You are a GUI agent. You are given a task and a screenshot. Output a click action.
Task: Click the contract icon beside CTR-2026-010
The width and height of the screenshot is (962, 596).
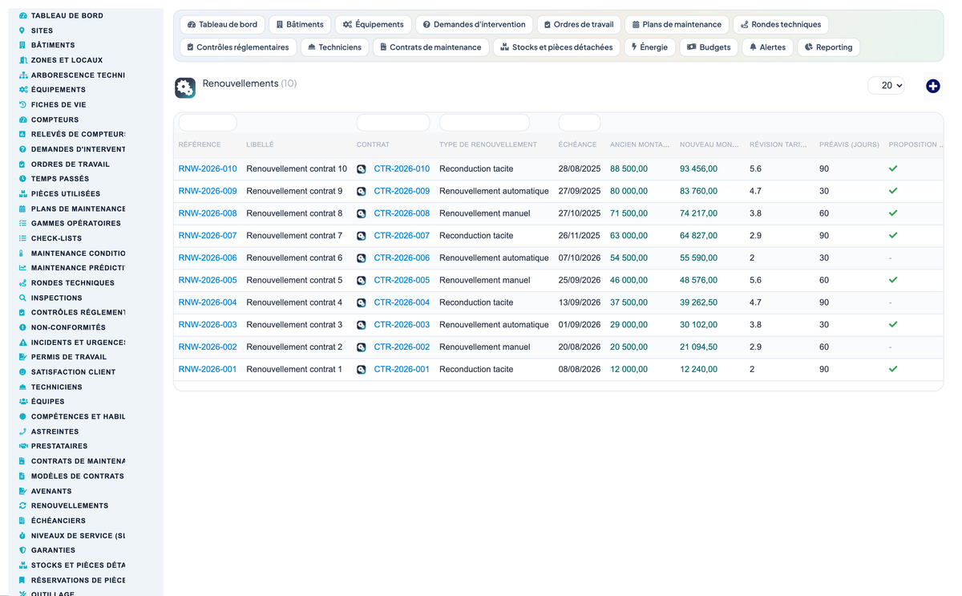pos(362,169)
